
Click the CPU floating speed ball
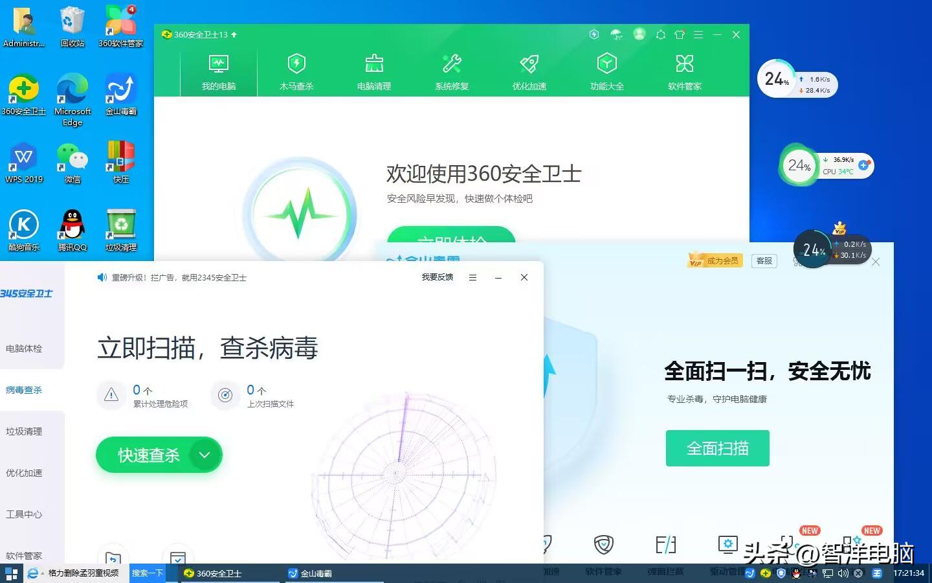click(x=799, y=166)
